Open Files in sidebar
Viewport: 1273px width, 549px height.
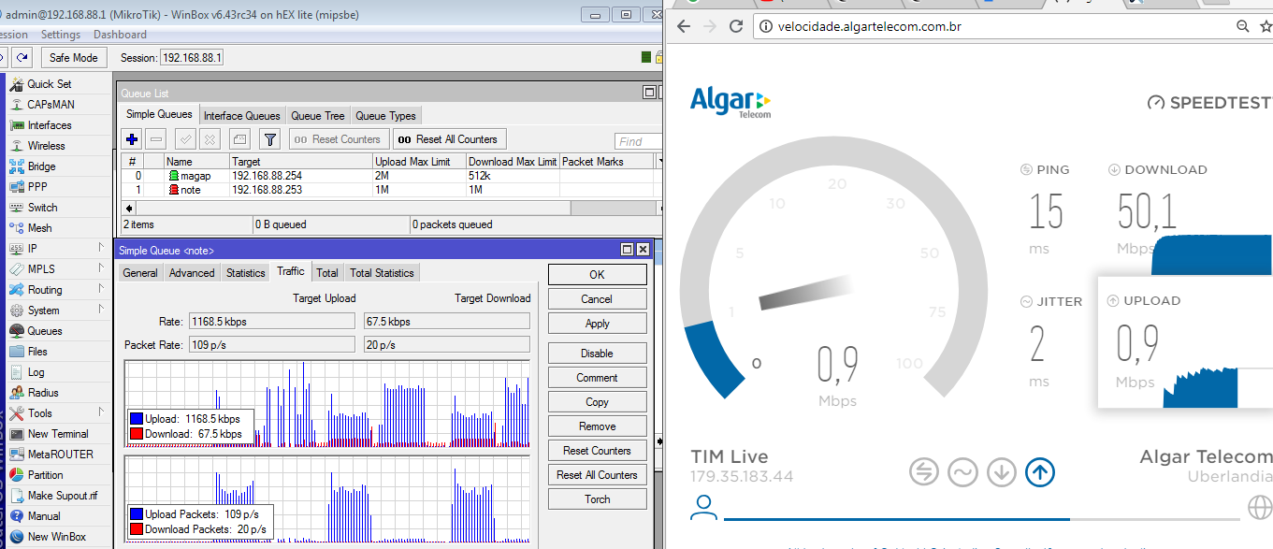(x=37, y=352)
